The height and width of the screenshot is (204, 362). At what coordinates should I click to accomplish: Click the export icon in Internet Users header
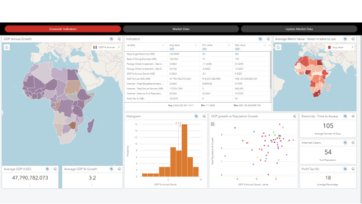pyautogui.click(x=353, y=143)
